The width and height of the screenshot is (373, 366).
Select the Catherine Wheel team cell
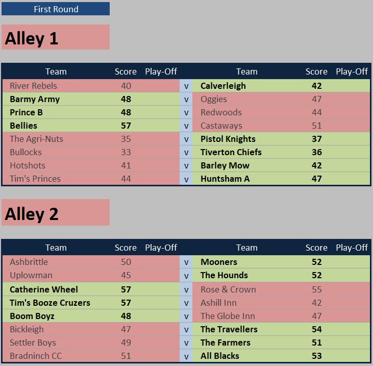coord(56,289)
